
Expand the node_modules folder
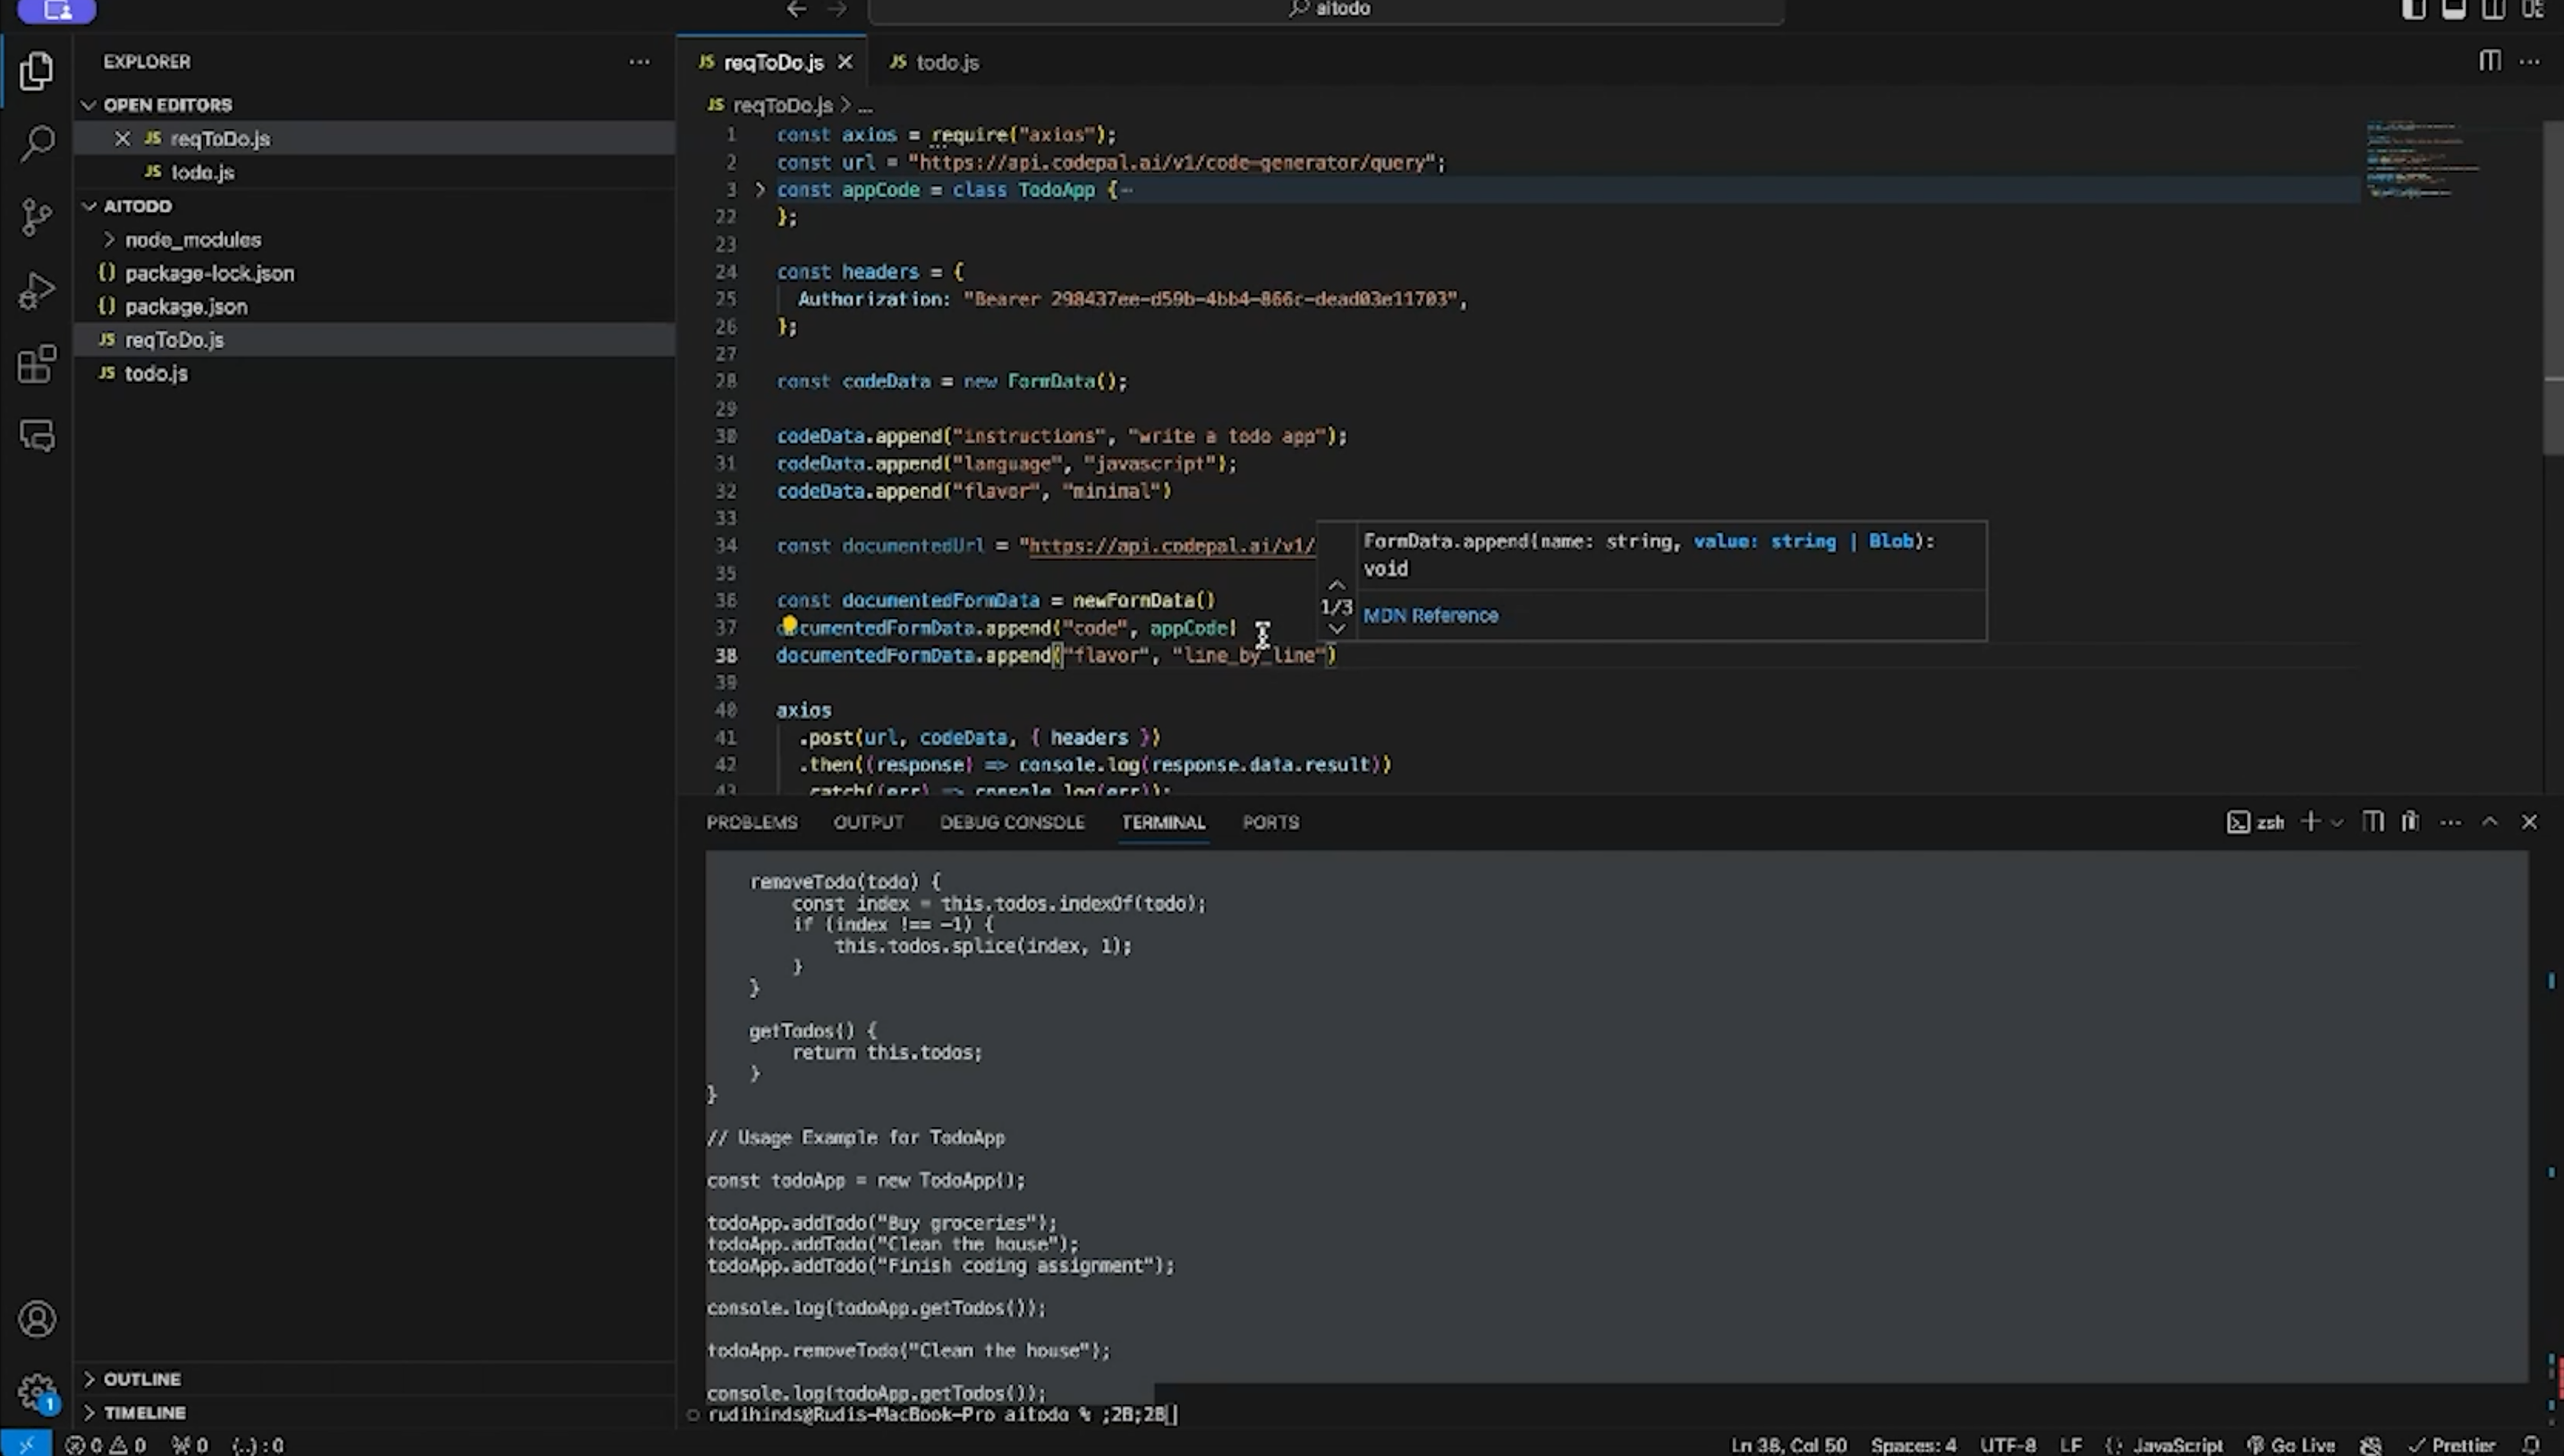click(192, 240)
